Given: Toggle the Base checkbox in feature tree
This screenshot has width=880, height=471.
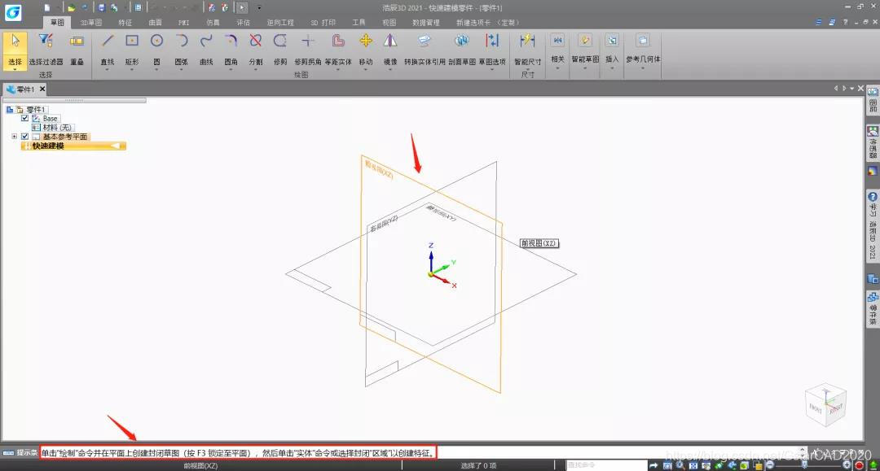Looking at the screenshot, I should (24, 118).
